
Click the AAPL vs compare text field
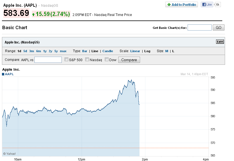click(48, 60)
